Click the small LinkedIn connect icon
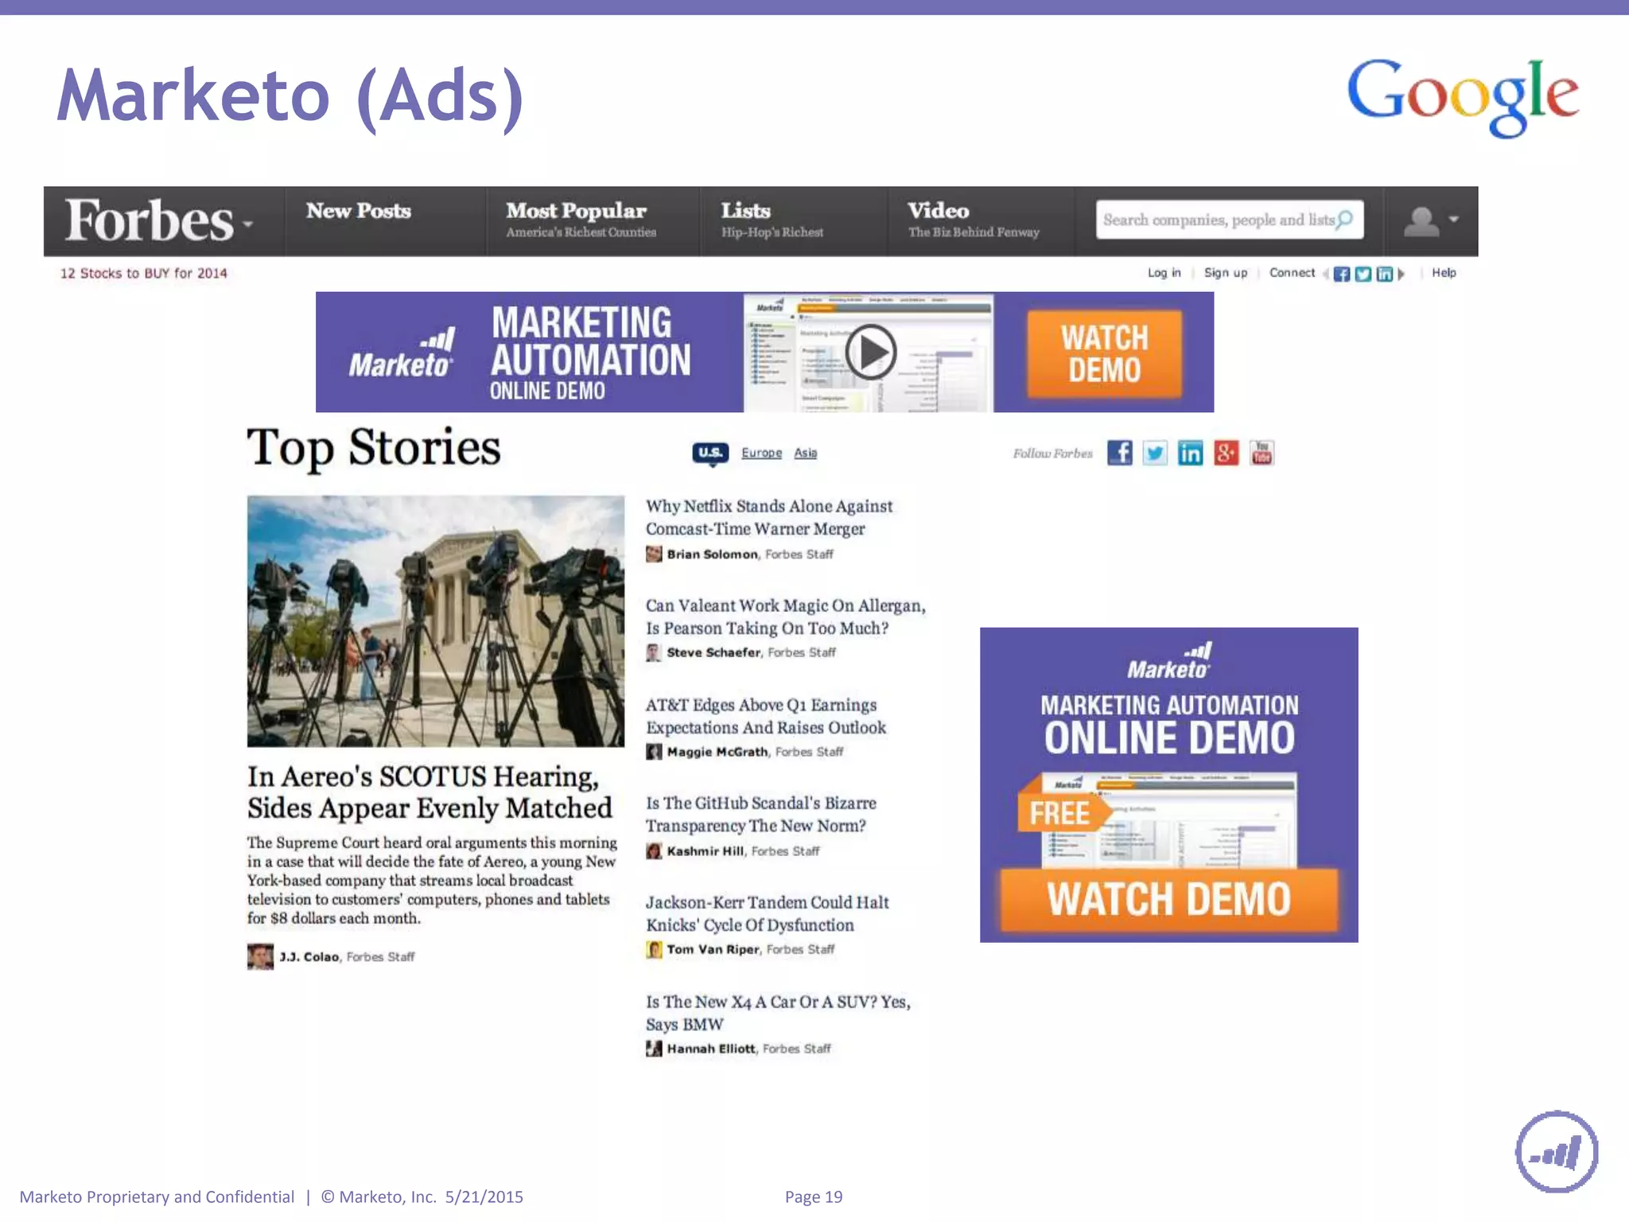 point(1385,274)
